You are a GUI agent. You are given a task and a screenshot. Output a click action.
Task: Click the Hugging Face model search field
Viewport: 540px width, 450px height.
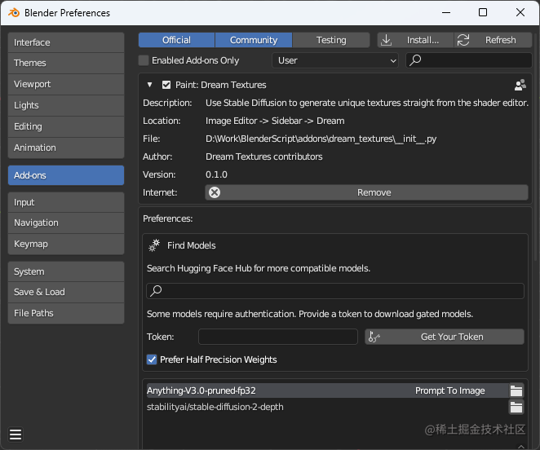click(x=335, y=291)
